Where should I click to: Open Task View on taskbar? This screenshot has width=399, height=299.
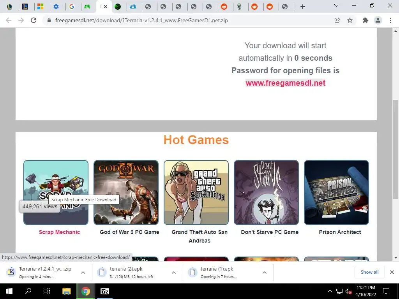pyautogui.click(x=47, y=291)
